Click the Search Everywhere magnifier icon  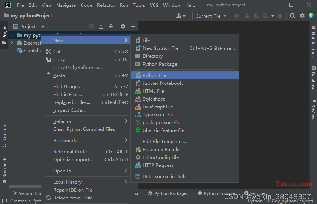click(x=292, y=16)
